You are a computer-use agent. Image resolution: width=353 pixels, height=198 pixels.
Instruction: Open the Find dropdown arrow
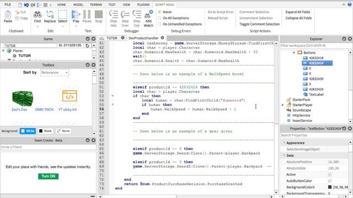point(38,26)
